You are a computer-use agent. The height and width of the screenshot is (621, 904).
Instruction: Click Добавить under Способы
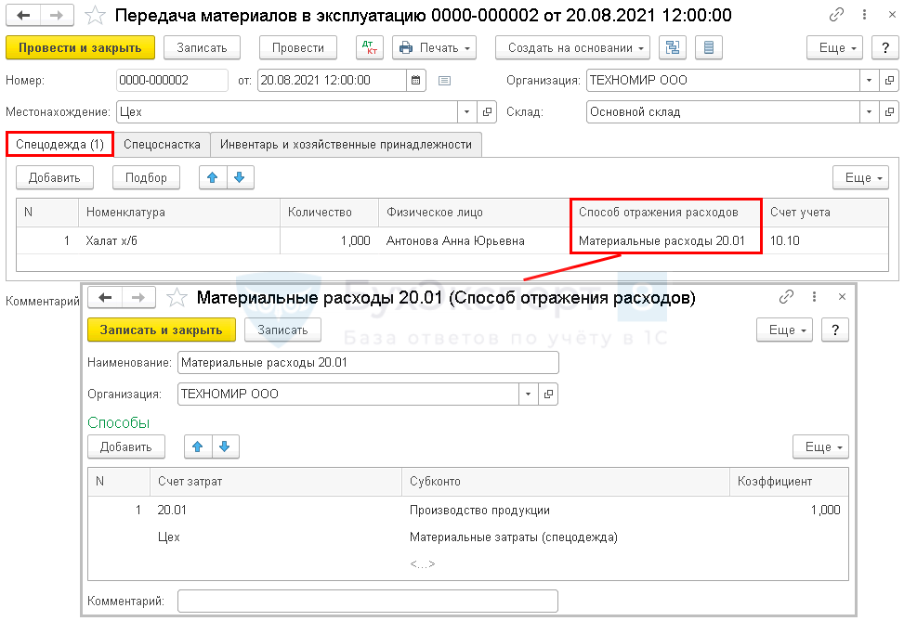tap(125, 446)
